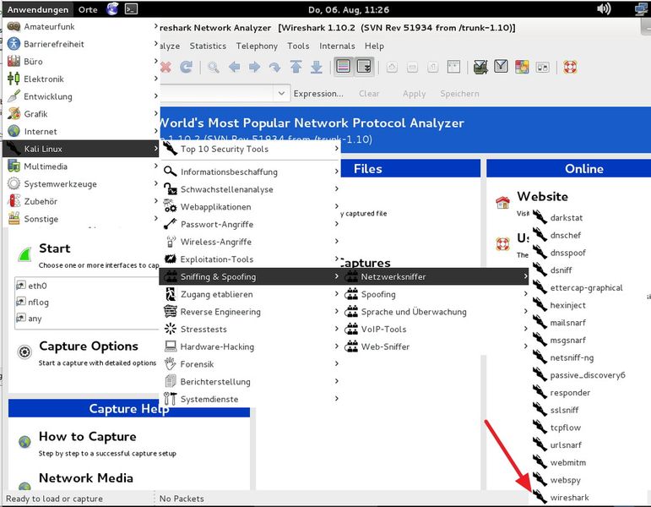The width and height of the screenshot is (651, 507).
Task: Click the Apply filter button
Action: pos(414,94)
